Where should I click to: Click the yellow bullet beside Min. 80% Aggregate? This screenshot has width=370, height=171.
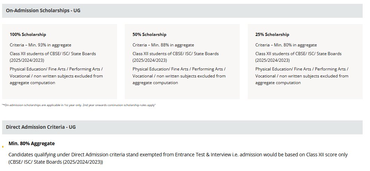point(3,147)
